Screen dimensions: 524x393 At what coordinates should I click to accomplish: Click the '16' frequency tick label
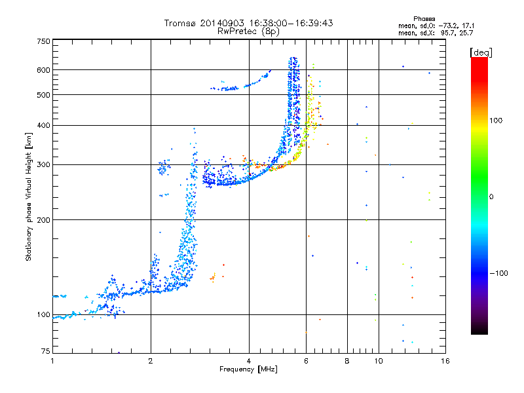coord(445,361)
